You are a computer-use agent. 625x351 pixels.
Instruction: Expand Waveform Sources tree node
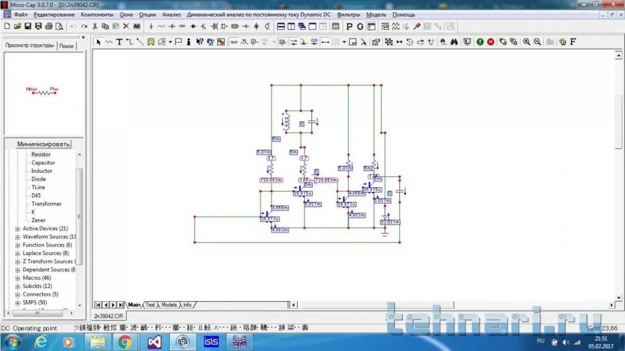(x=18, y=237)
